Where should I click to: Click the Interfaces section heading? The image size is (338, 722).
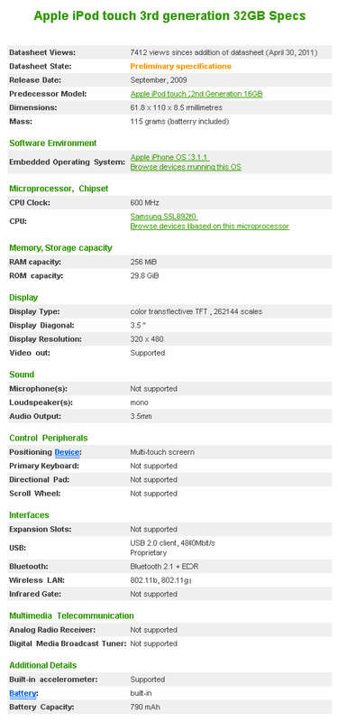(29, 514)
